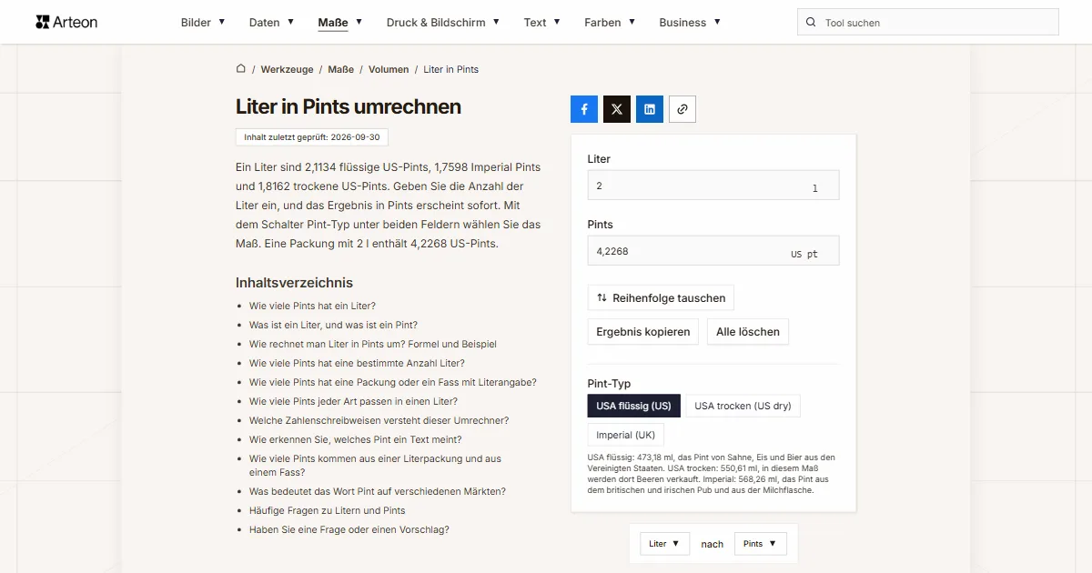This screenshot has height=573, width=1092.
Task: Click the search magnifier icon
Action: point(812,23)
